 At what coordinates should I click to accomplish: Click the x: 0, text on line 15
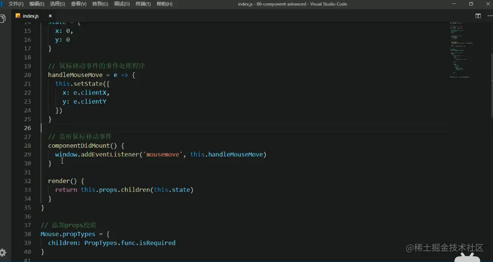64,31
